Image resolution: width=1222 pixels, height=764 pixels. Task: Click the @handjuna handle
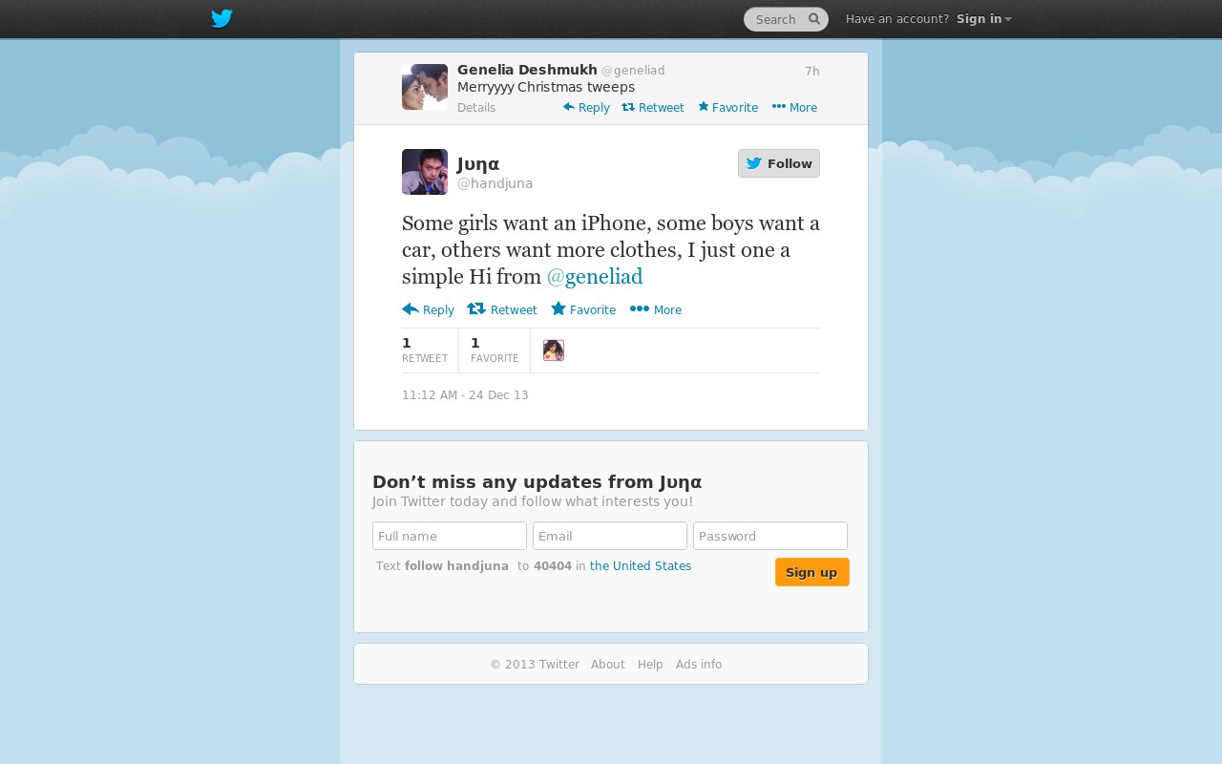[x=495, y=183]
